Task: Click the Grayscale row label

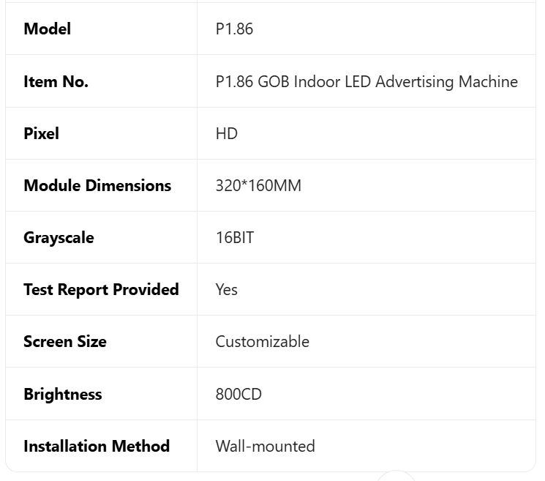Action: tap(59, 238)
